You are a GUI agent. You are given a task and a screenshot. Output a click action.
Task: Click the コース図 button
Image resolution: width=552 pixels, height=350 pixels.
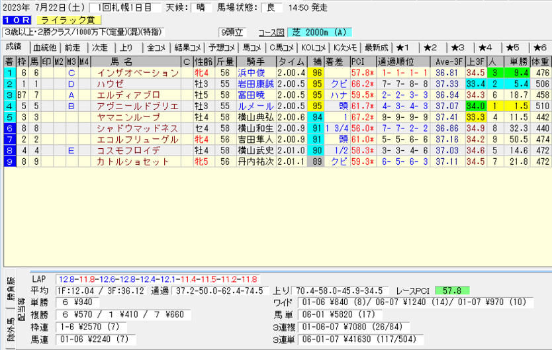(x=271, y=32)
